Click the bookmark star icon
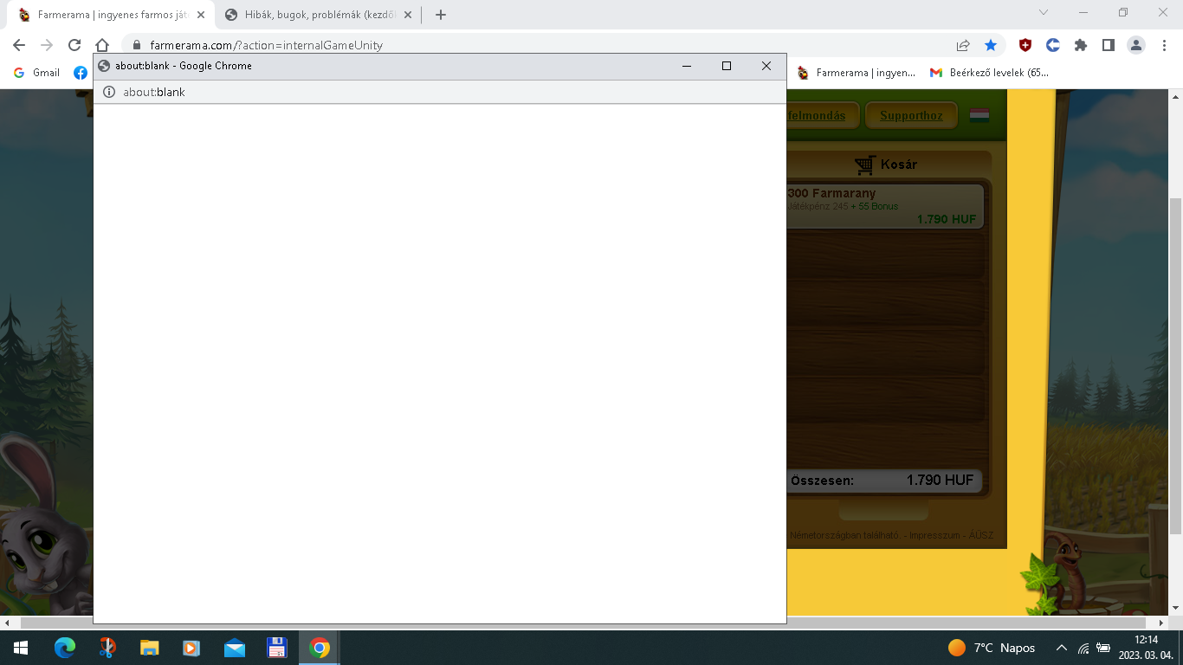The width and height of the screenshot is (1183, 665). (x=991, y=45)
